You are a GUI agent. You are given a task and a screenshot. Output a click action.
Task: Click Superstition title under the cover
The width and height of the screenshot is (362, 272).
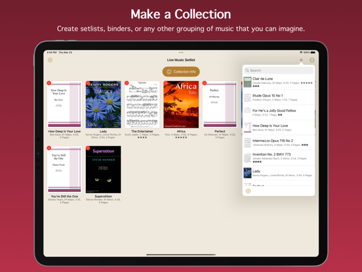point(103,196)
